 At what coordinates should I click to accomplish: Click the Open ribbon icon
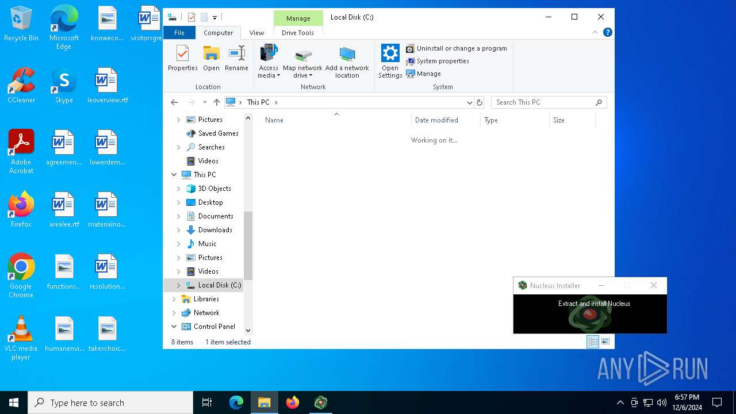tap(211, 59)
